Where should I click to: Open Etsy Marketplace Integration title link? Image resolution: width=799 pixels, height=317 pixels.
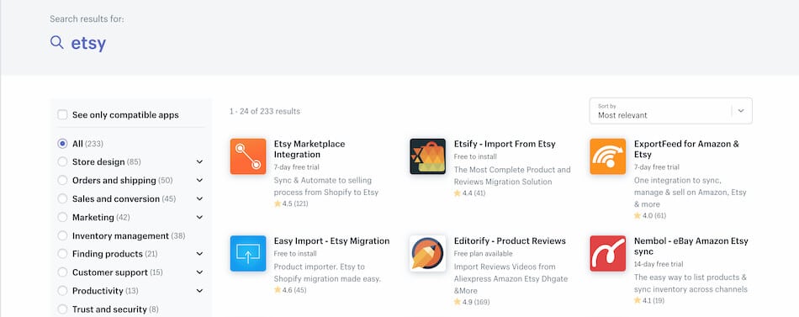coord(310,150)
